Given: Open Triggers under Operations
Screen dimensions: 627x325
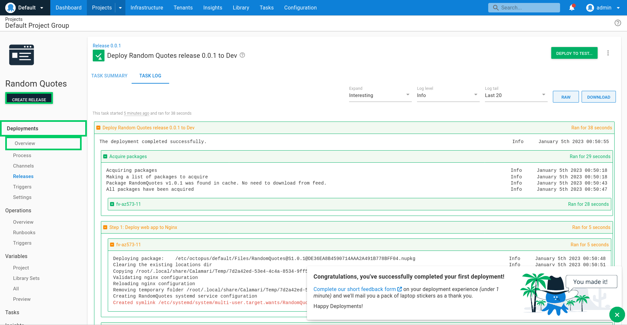Looking at the screenshot, I should [22, 243].
